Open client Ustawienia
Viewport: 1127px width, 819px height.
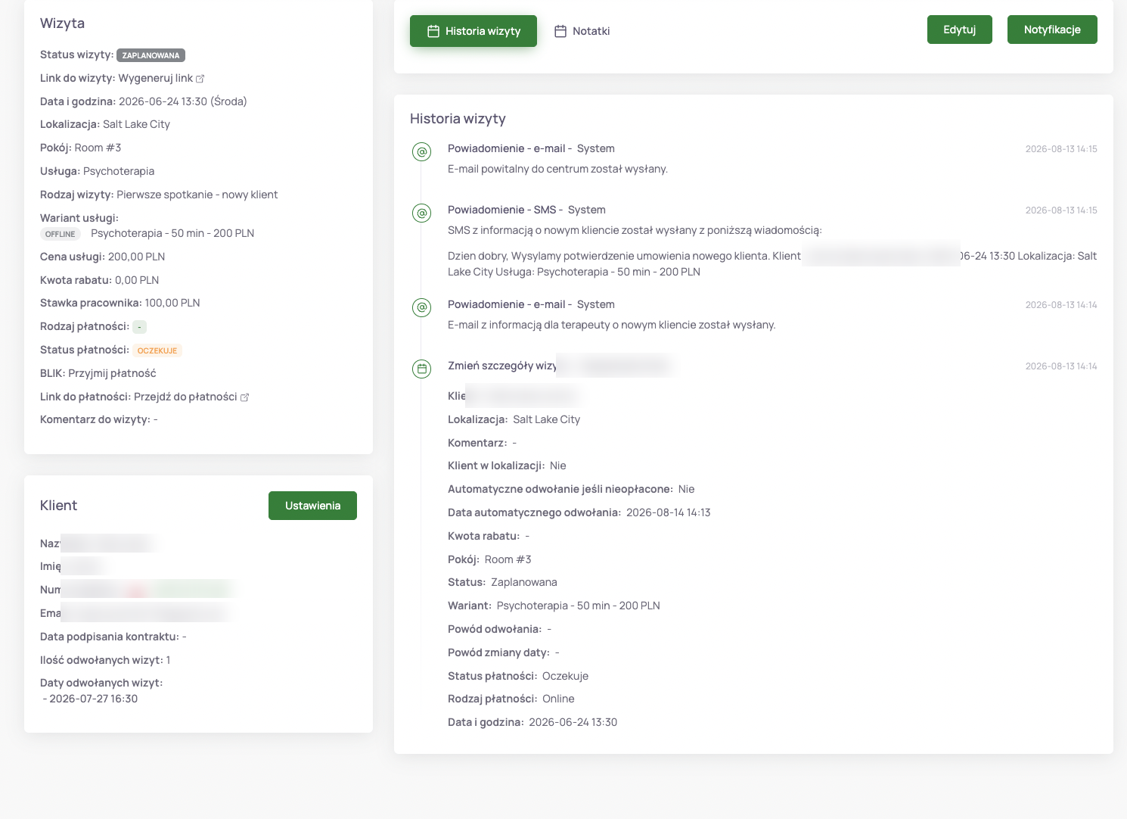point(312,506)
